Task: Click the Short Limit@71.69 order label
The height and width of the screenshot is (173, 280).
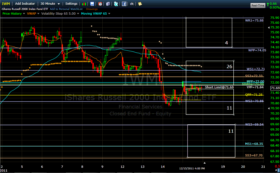Action: (219, 87)
